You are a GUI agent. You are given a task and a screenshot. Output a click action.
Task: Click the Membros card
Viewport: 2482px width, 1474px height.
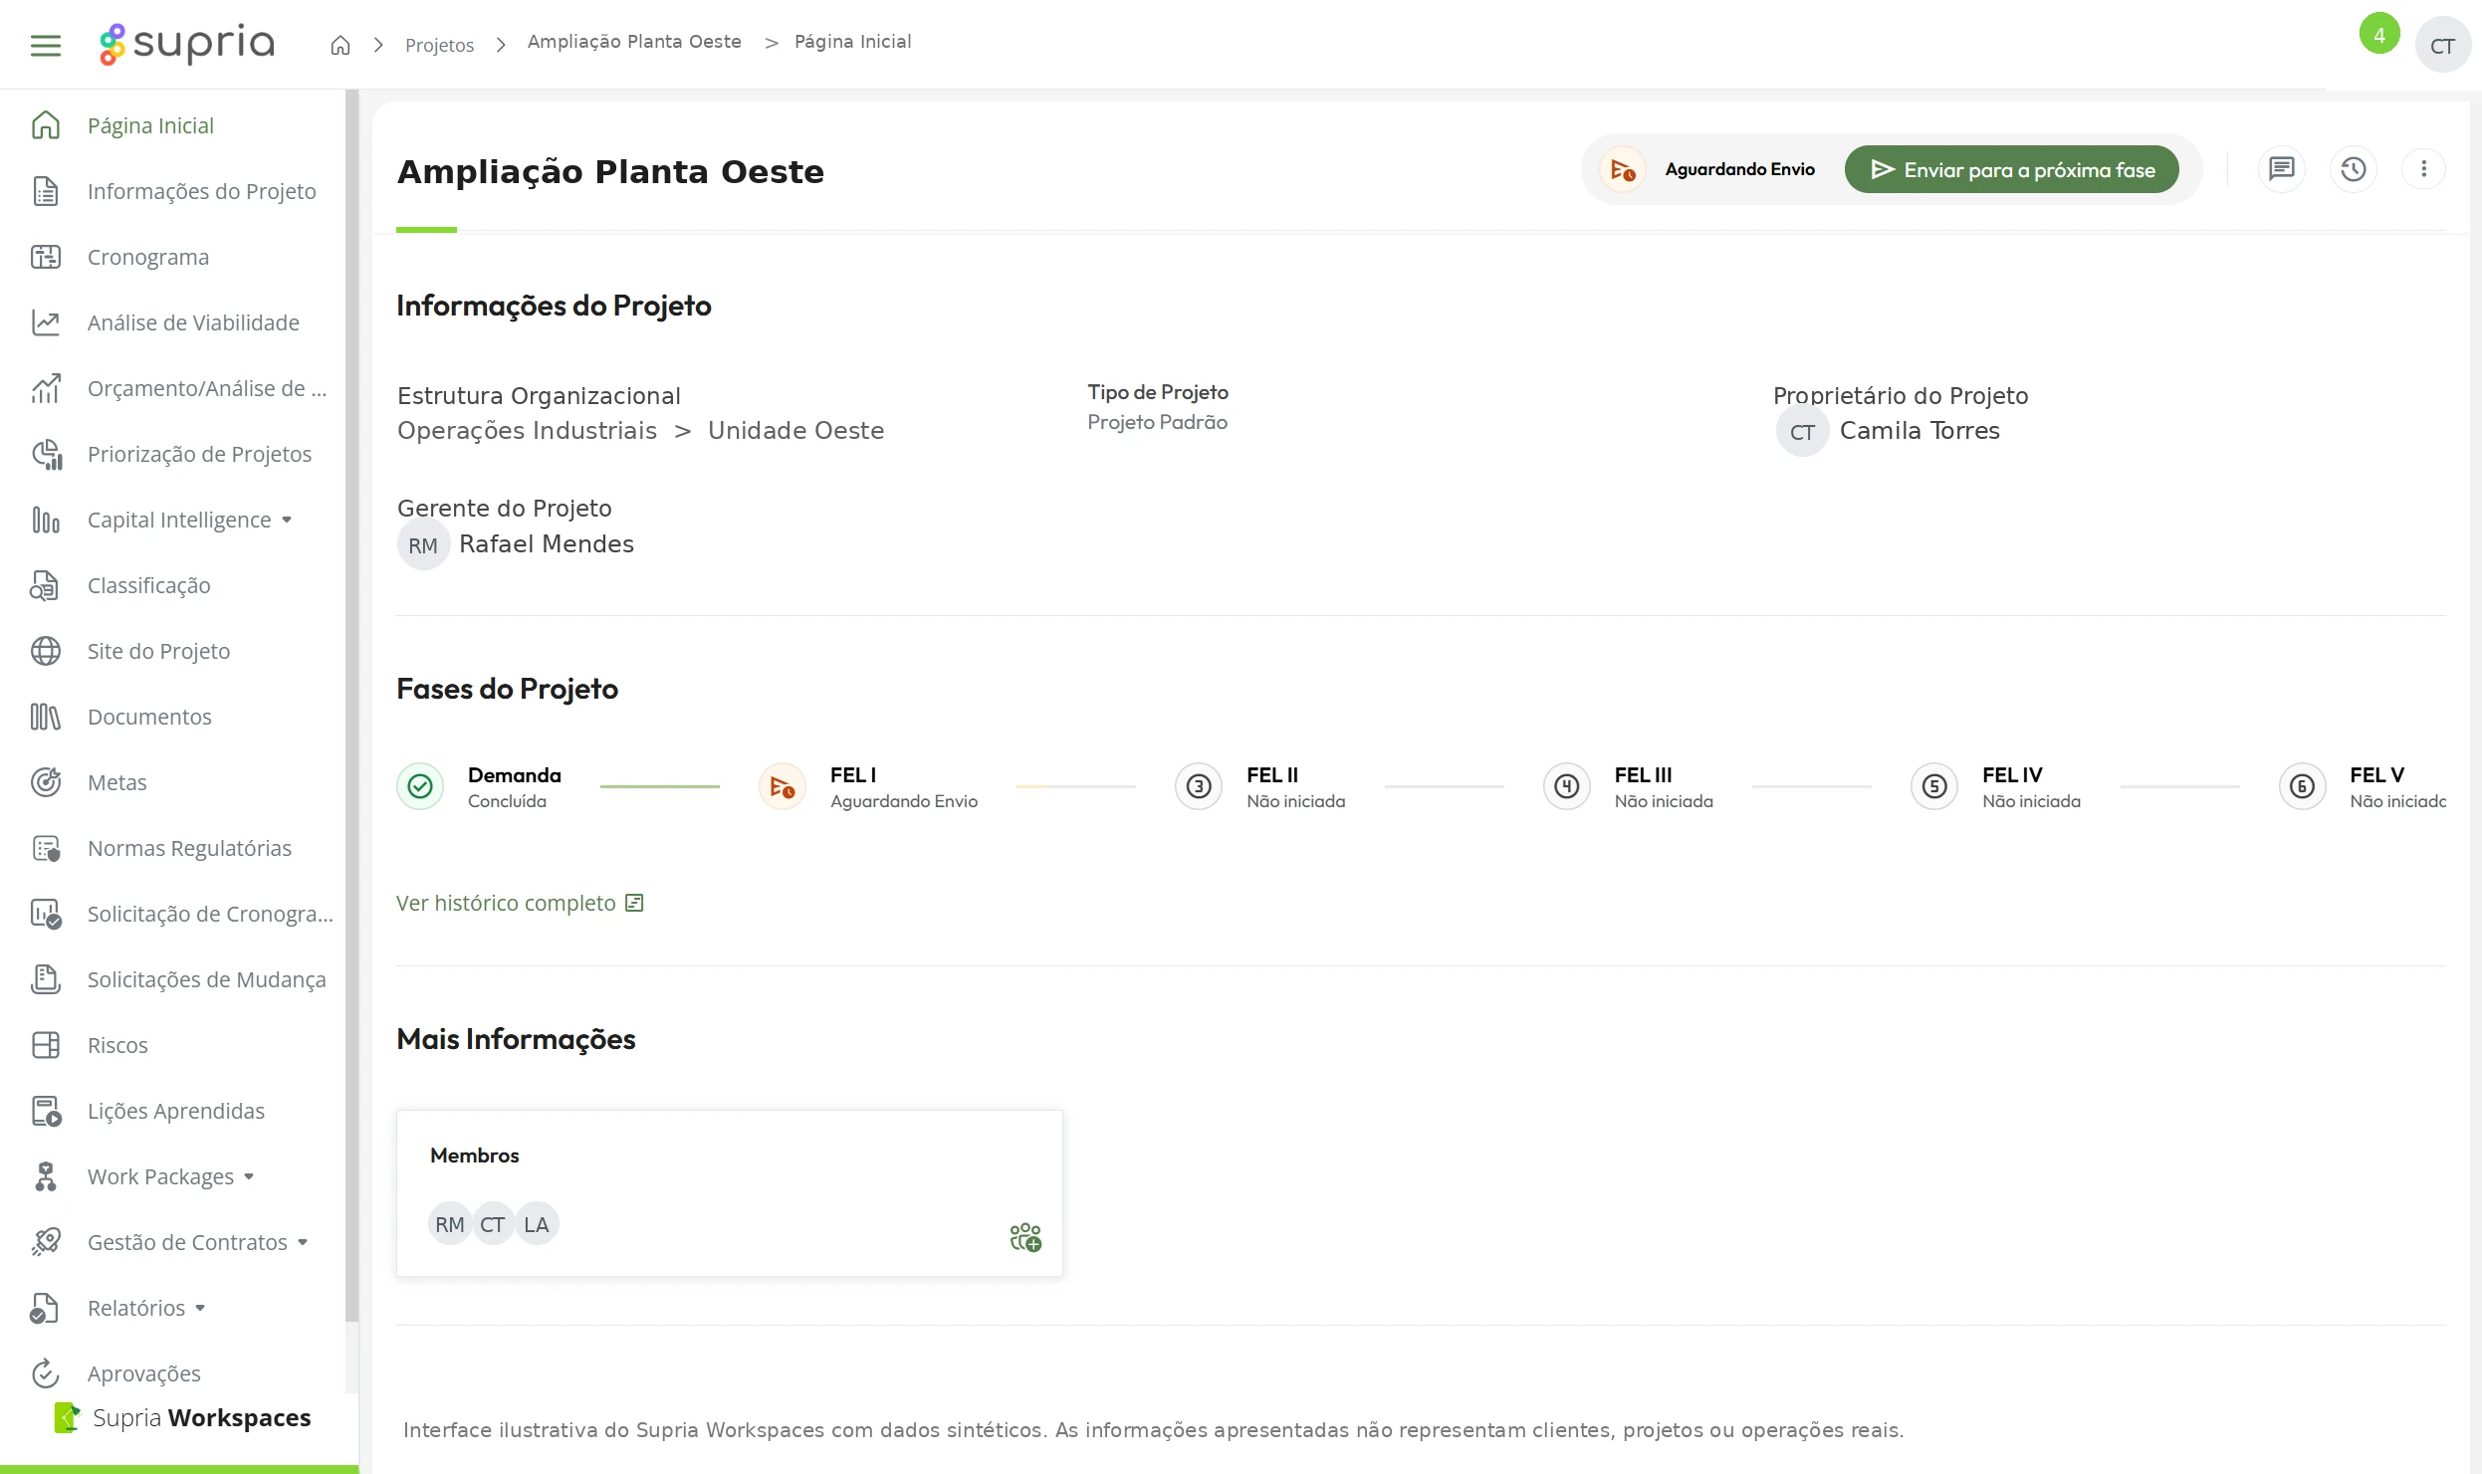729,1192
